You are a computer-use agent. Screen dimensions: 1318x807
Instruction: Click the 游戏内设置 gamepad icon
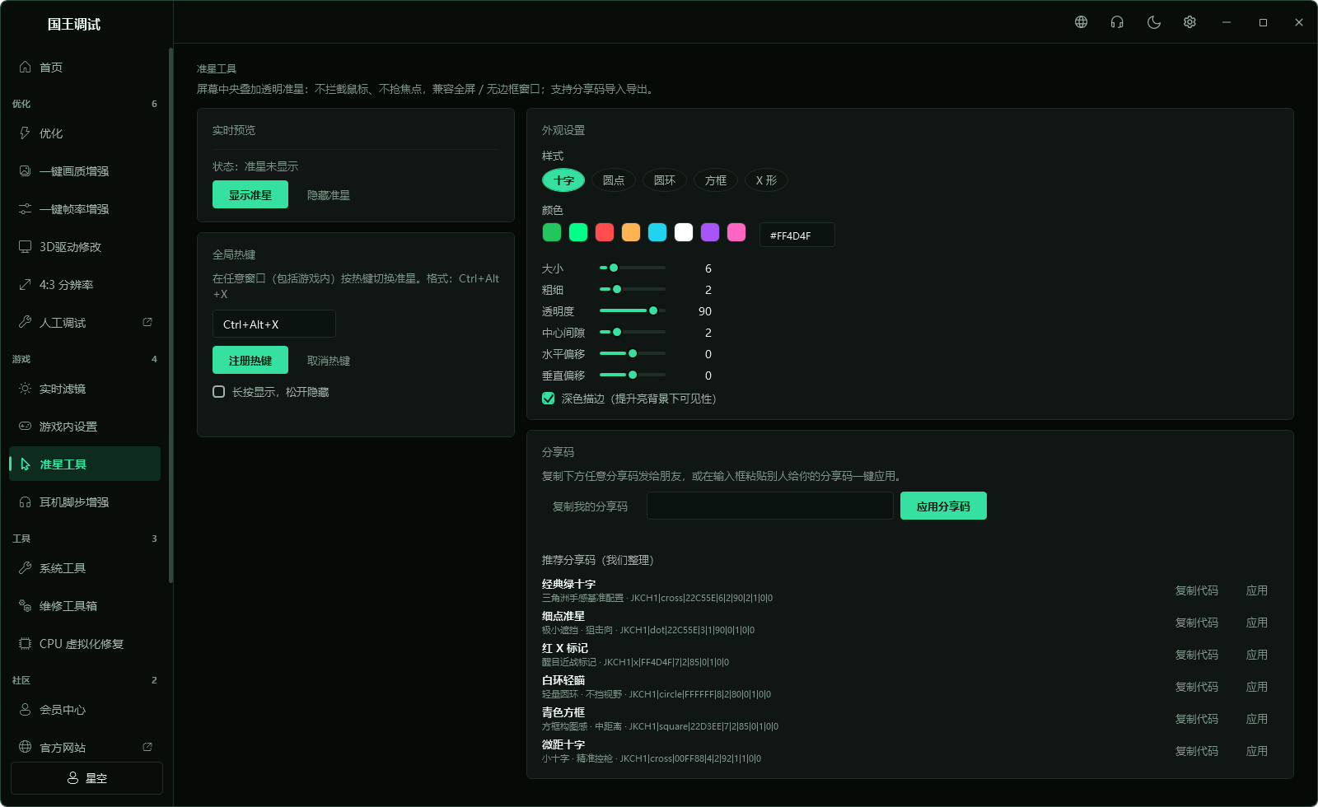click(x=25, y=427)
